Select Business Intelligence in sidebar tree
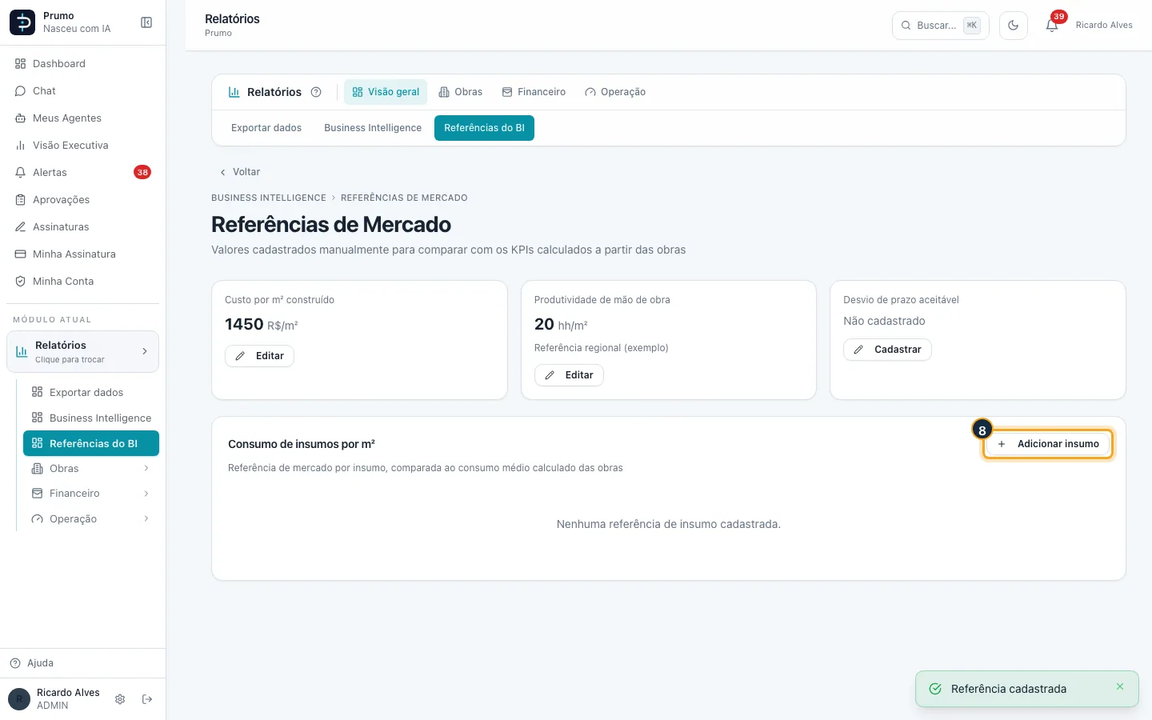Image resolution: width=1152 pixels, height=720 pixels. 91,418
